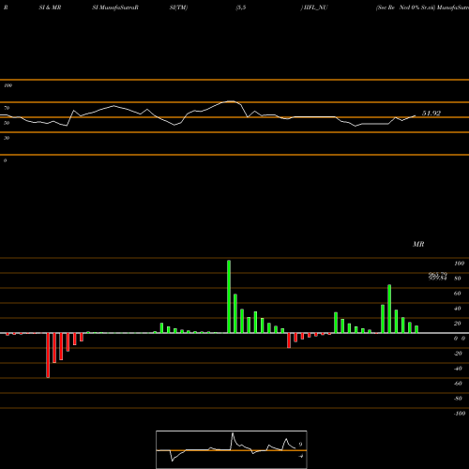Image resolution: width=469 pixels, height=469 pixels.
Task: Click the 'IIFL_NU' symbol text in the header
Action: coord(315,8)
